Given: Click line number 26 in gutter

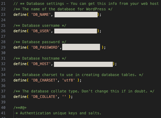Looking at the screenshot, I should pyautogui.click(x=3, y=31).
